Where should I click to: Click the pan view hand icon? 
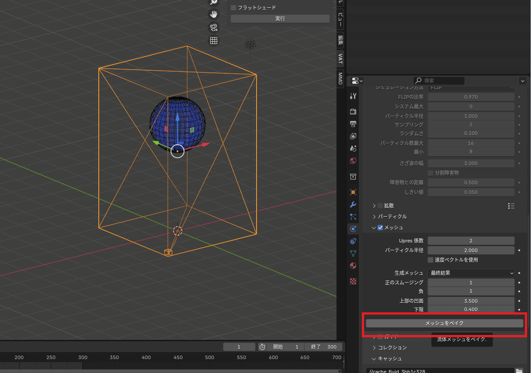coord(214,14)
